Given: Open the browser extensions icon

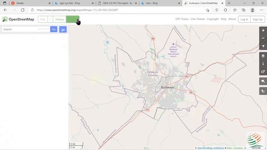Looking at the screenshot, I should click(226, 10).
